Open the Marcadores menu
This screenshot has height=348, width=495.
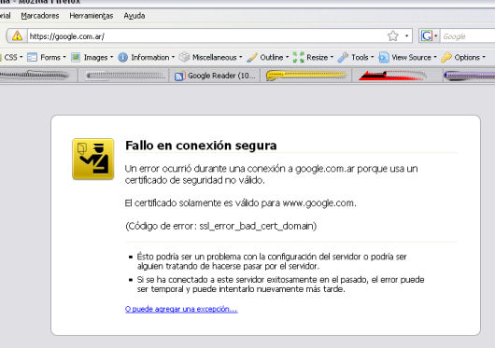40,16
